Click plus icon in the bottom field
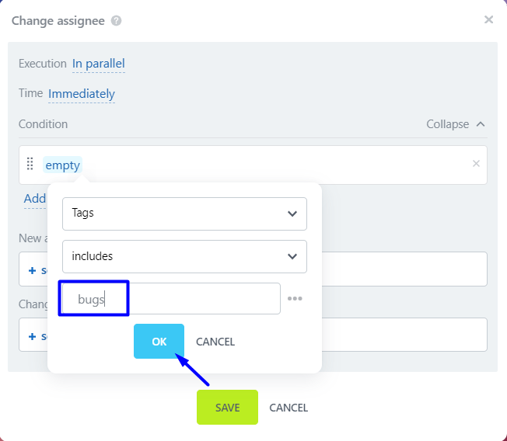Image resolution: width=507 pixels, height=441 pixels. 33,337
